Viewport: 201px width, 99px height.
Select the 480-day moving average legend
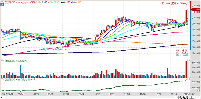pyautogui.click(x=79, y=2)
